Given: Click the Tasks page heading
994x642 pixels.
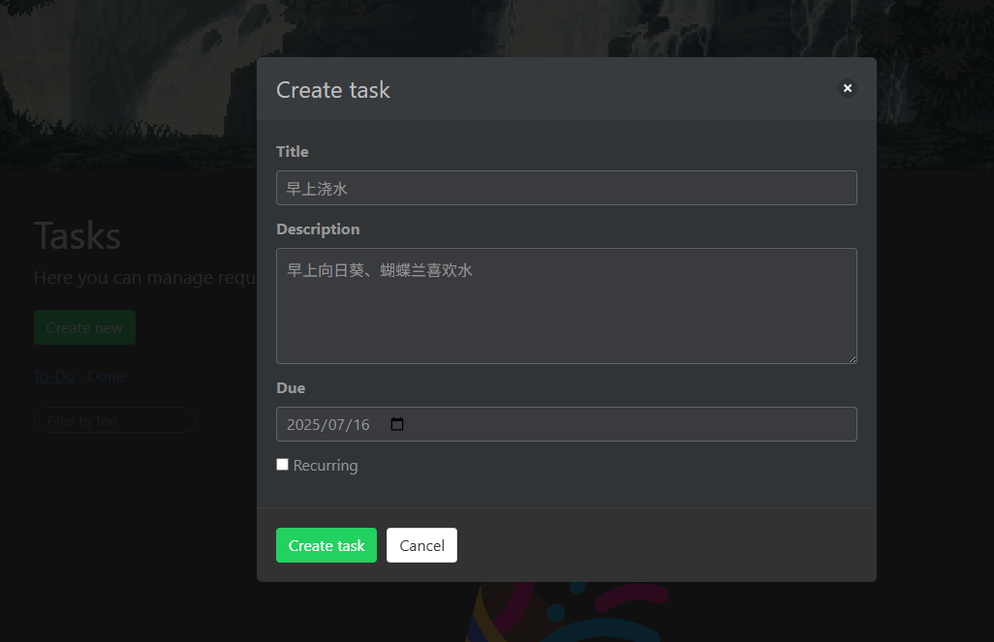Looking at the screenshot, I should [78, 235].
